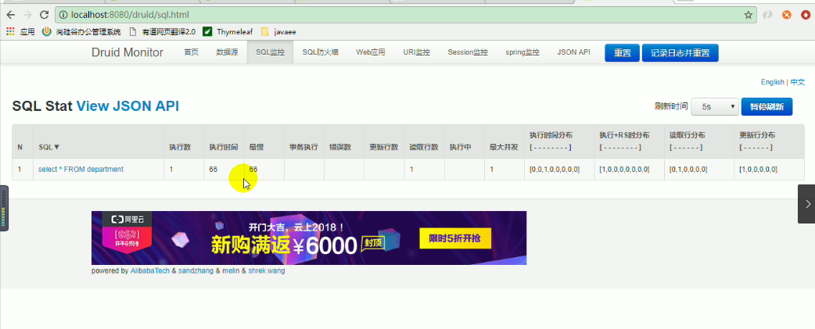This screenshot has width=815, height=329.
Task: Click the 限时5折开抢 banner button
Action: click(455, 238)
